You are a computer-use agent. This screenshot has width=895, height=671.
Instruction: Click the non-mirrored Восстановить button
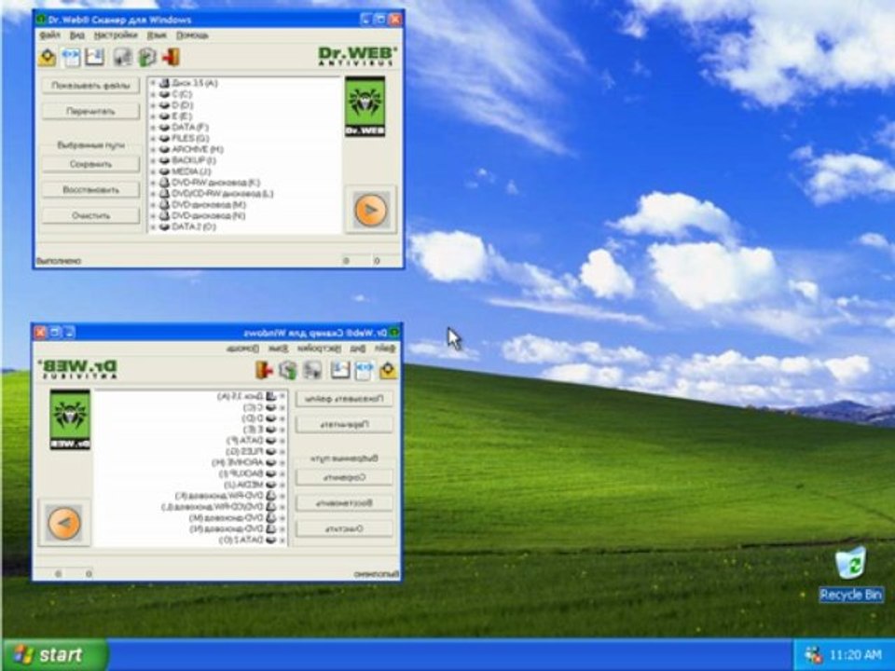point(90,189)
